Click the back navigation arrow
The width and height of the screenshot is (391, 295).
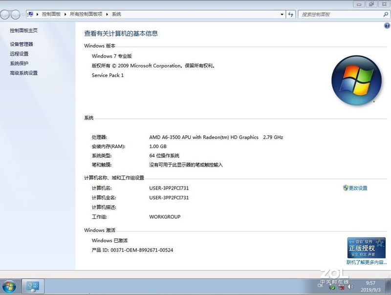tap(6, 14)
